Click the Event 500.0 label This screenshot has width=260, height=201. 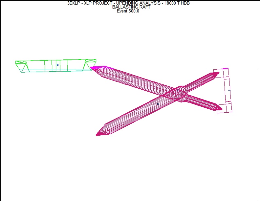[128, 11]
